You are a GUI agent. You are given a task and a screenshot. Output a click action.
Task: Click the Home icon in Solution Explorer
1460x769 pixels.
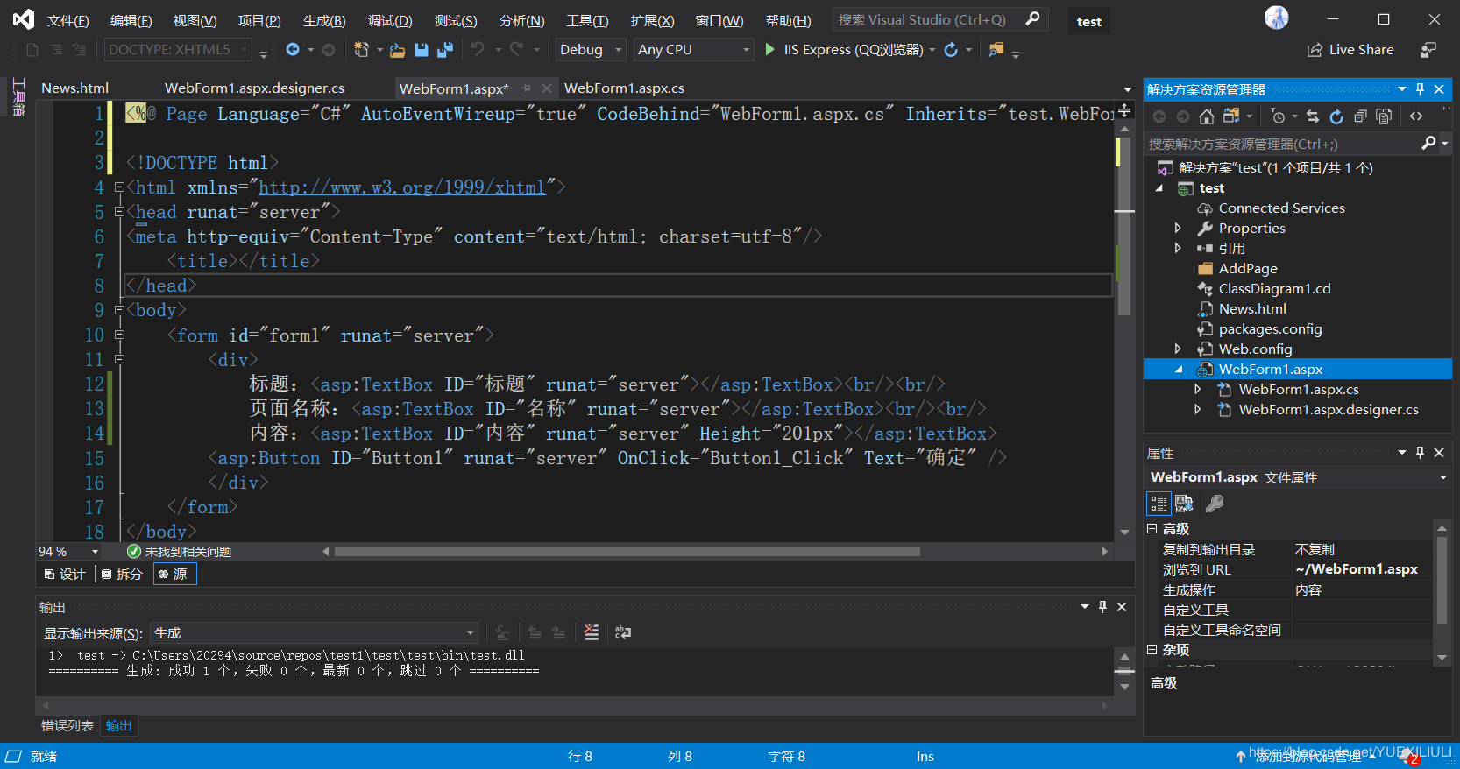[1207, 116]
